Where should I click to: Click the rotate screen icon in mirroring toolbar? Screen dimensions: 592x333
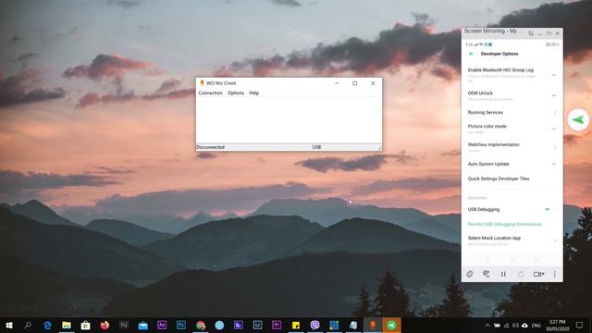pyautogui.click(x=470, y=274)
